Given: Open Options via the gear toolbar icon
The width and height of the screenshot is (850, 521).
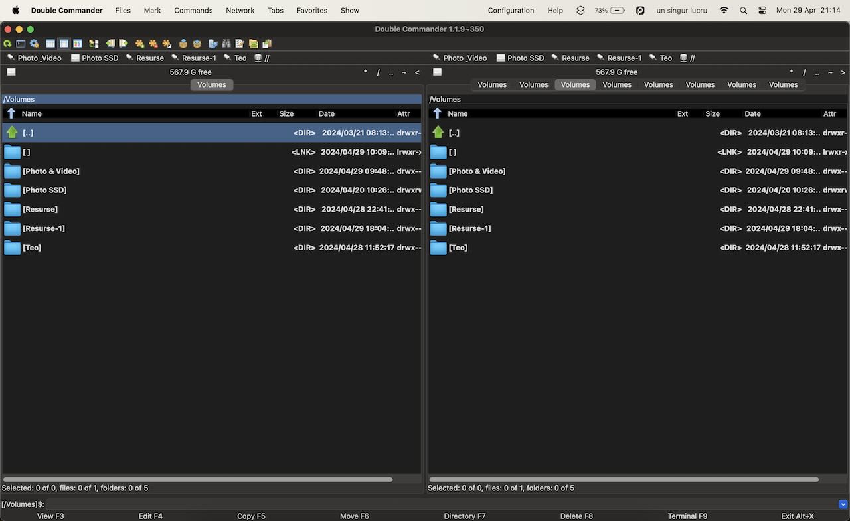Looking at the screenshot, I should pos(34,44).
